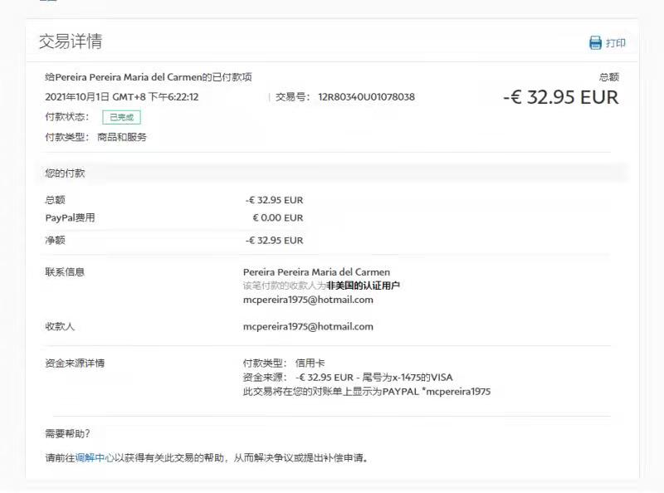Click the 已完成 payment status badge
This screenshot has height=493, width=664.
[121, 118]
